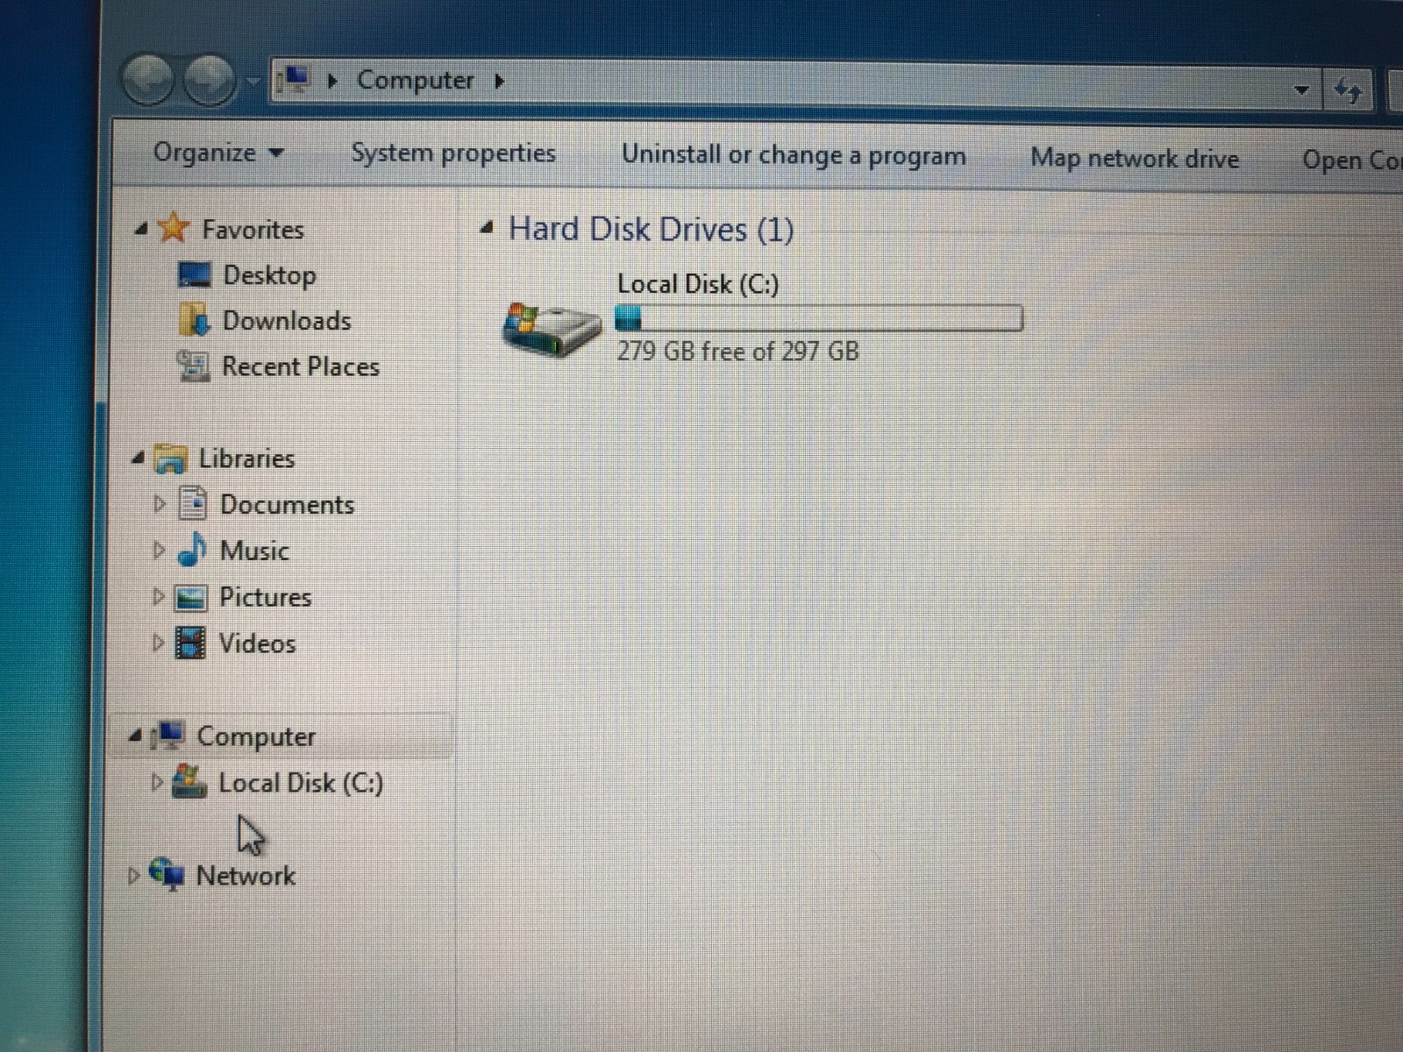This screenshot has height=1052, width=1403.
Task: Click the Documents library icon
Action: tap(192, 504)
